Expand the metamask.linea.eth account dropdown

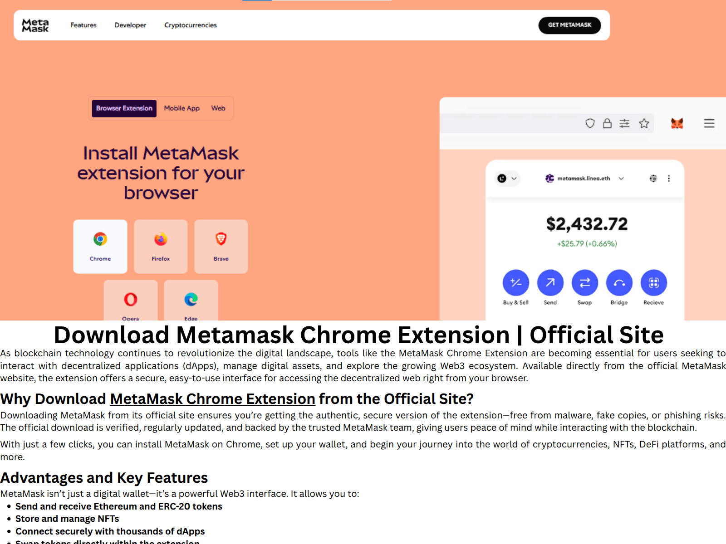(585, 179)
